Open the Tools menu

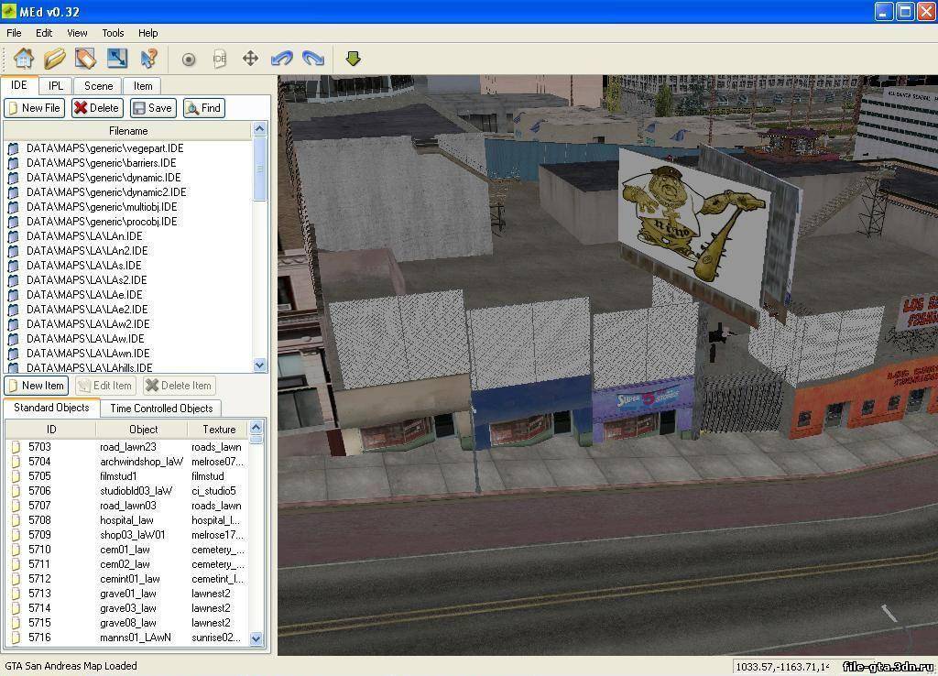click(x=113, y=33)
